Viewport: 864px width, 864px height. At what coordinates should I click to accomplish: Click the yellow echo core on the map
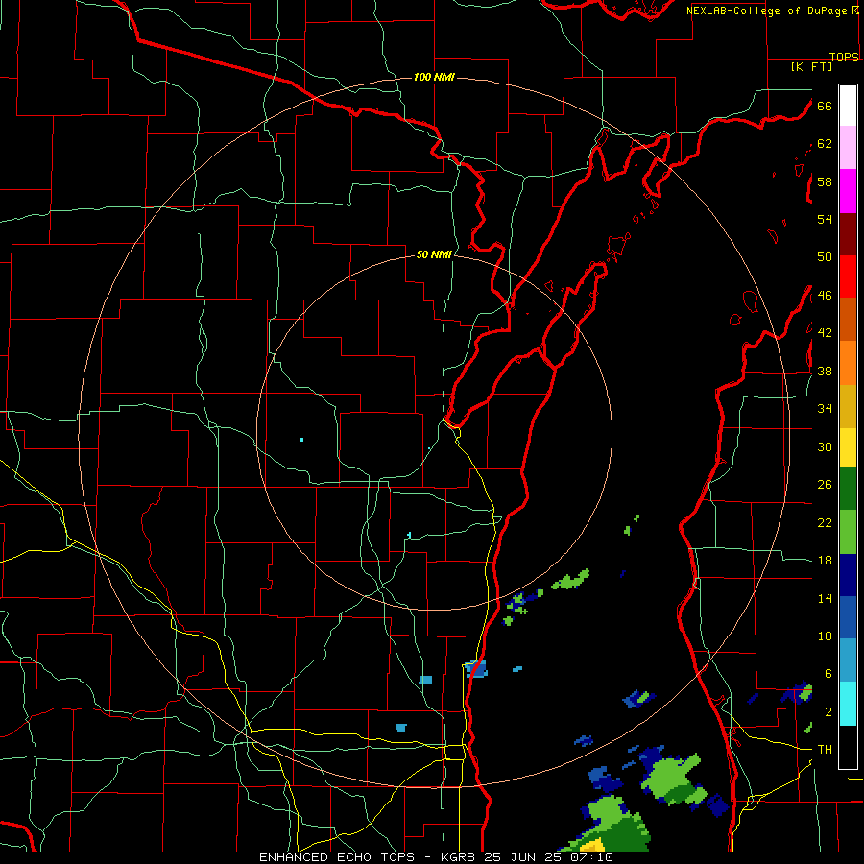(593, 845)
